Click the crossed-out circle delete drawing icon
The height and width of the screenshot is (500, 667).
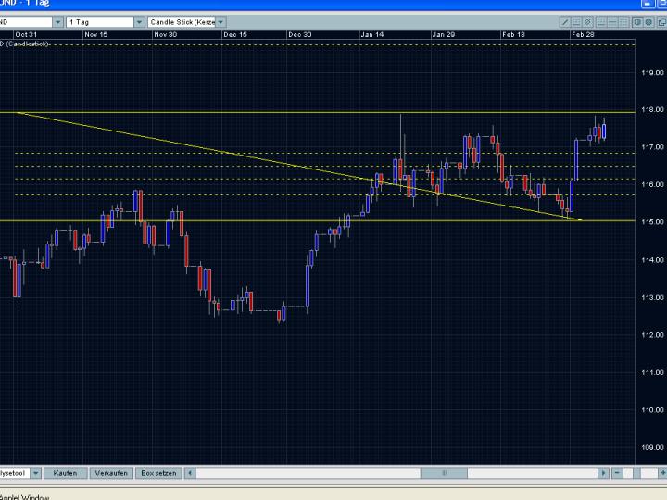click(588, 21)
